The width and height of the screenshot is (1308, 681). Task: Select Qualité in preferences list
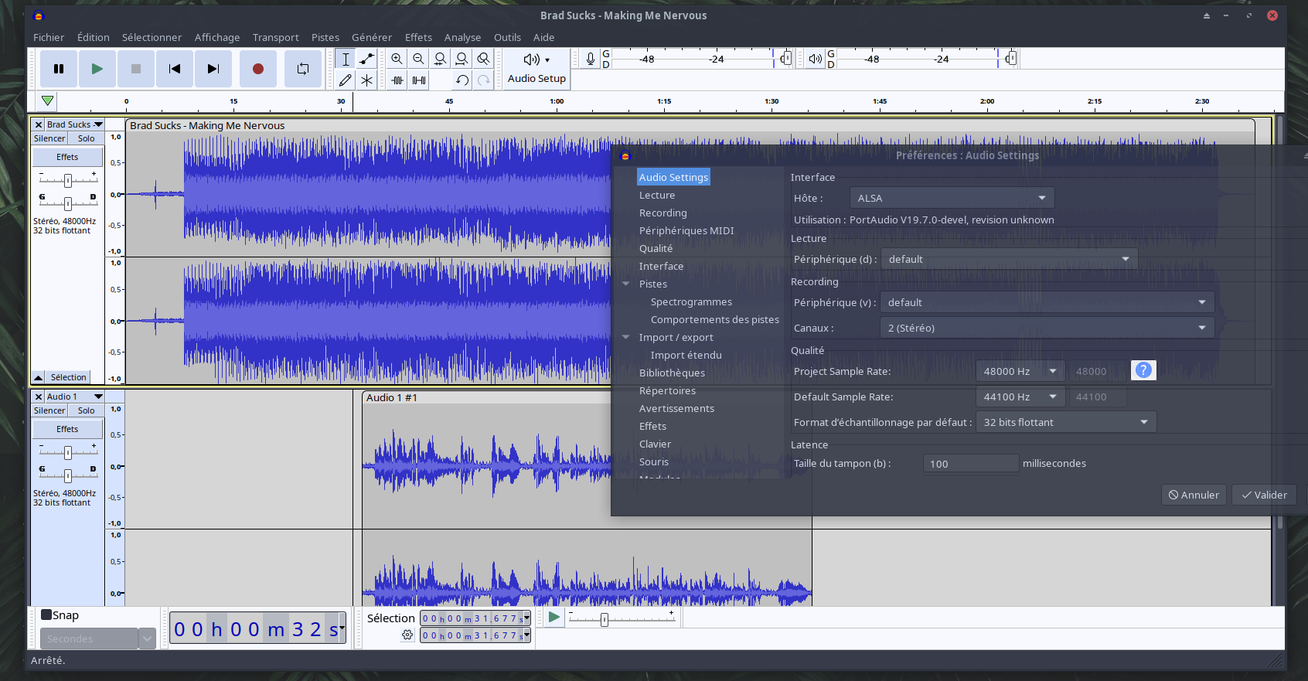656,248
